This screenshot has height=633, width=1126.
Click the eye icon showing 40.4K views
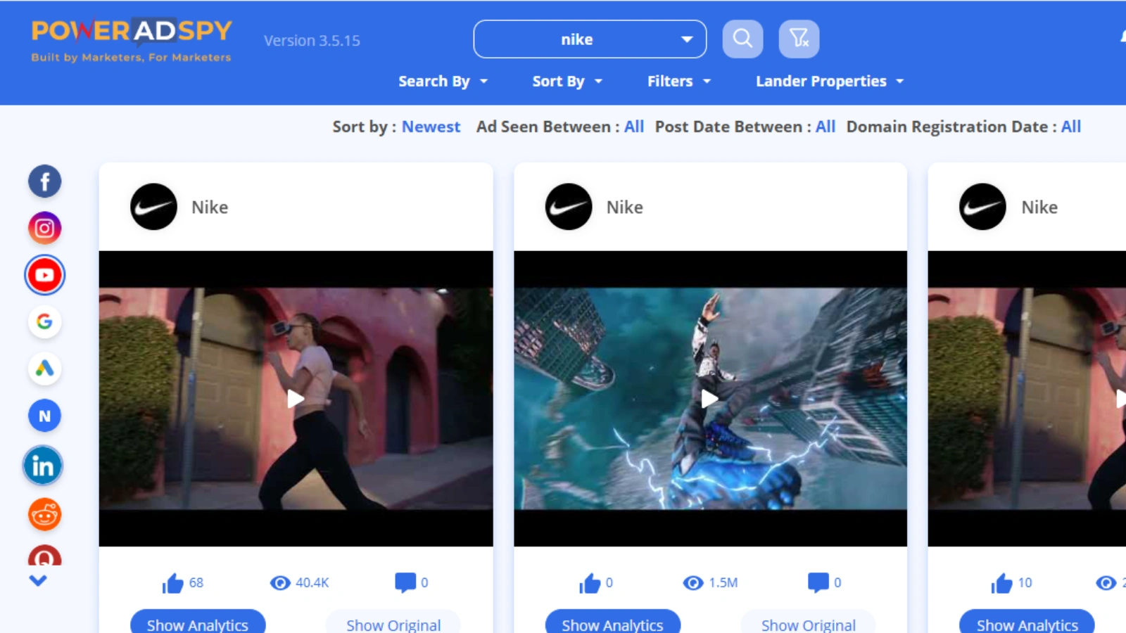click(x=280, y=583)
